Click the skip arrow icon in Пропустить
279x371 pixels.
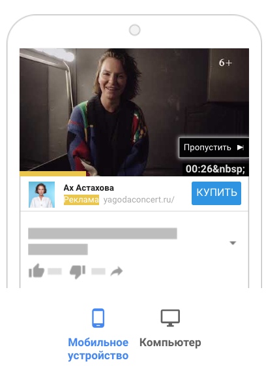[x=241, y=148]
